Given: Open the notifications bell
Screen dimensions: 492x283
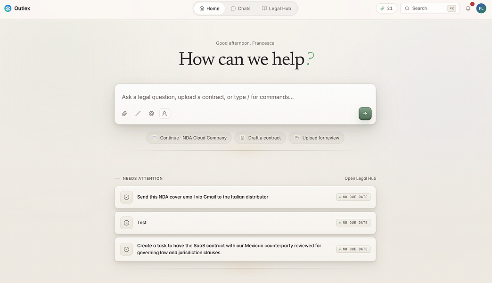Looking at the screenshot, I should tap(468, 8).
